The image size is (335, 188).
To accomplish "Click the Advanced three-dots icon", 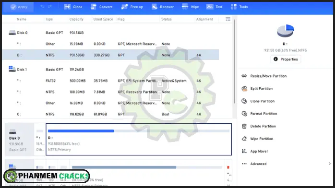I will pyautogui.click(x=244, y=164).
